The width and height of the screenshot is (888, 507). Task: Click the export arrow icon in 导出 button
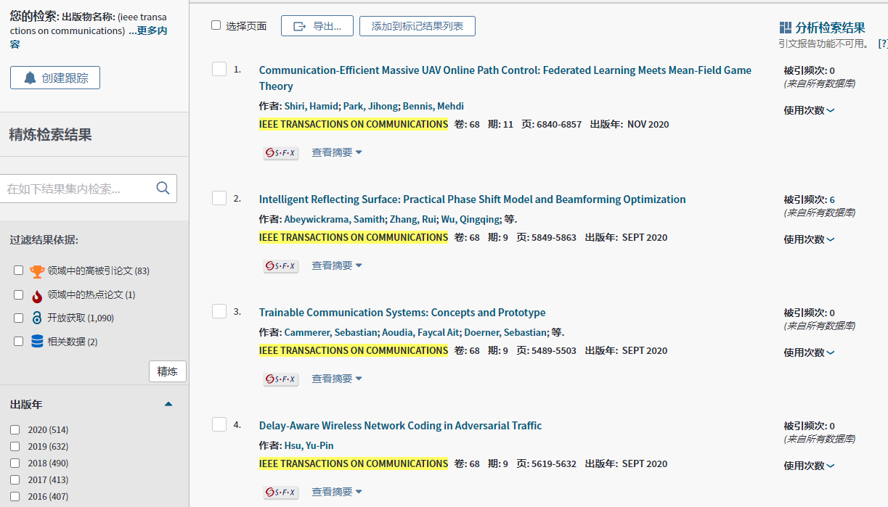point(300,26)
